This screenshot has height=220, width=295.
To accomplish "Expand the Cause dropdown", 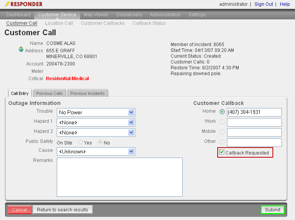I will tap(131, 151).
